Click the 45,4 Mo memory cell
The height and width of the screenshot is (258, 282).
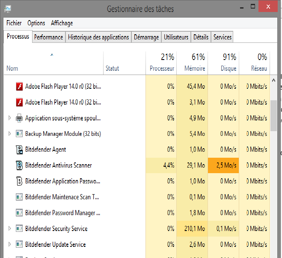click(x=192, y=86)
